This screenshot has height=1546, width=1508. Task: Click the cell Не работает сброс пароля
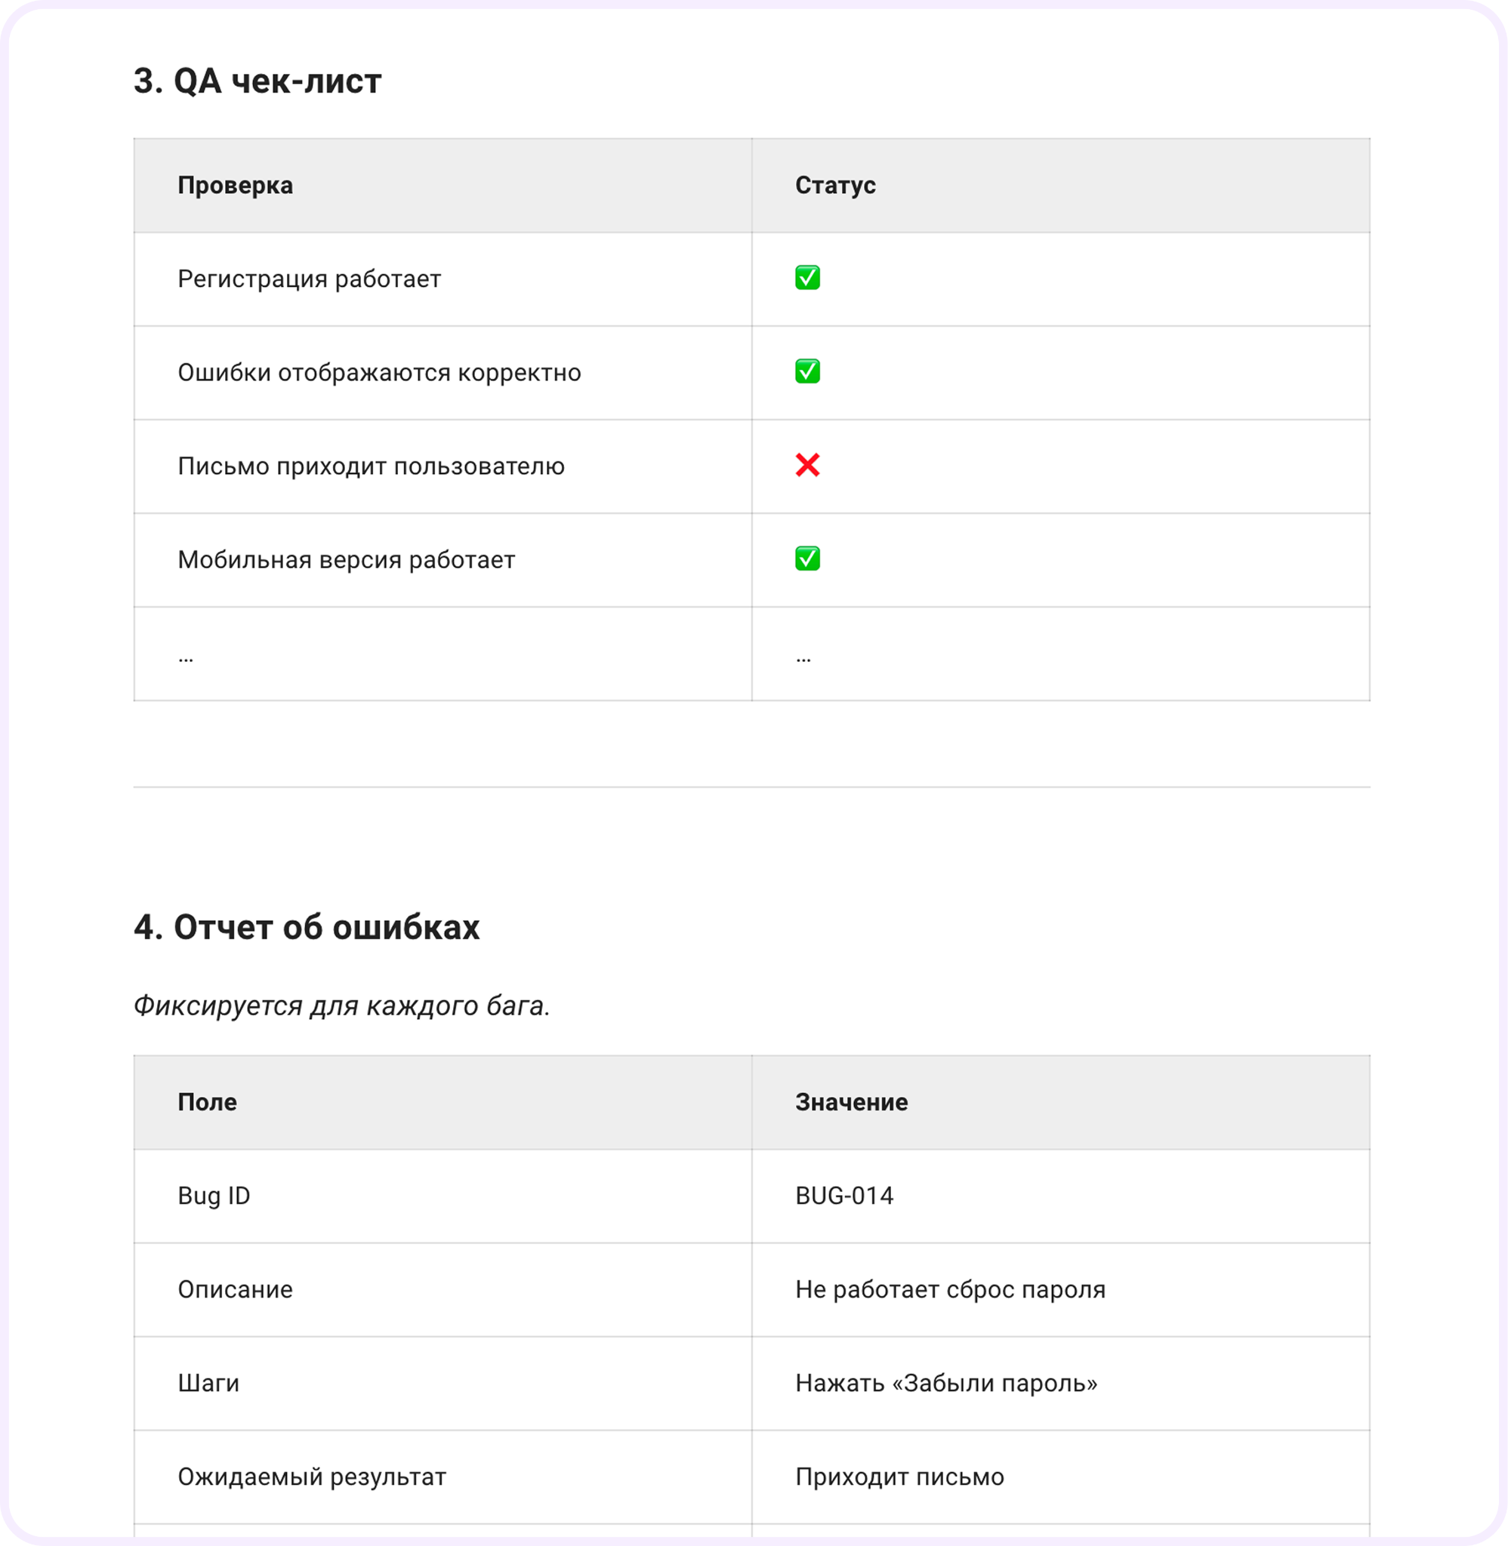1060,1289
